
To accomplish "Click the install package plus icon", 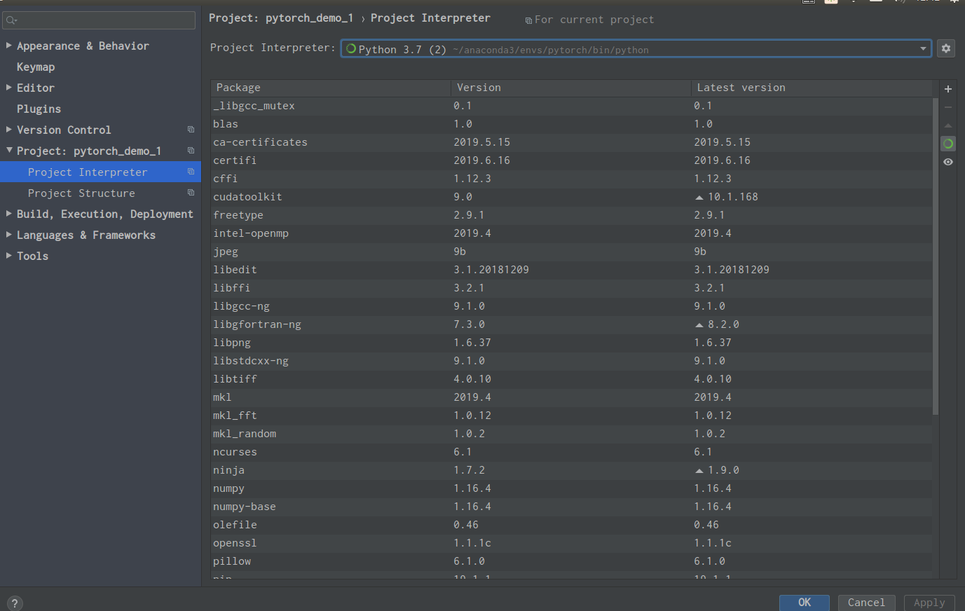I will pos(948,89).
